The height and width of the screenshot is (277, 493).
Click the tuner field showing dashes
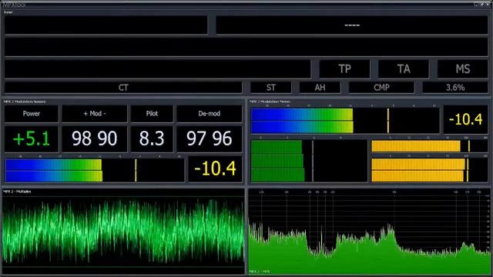pyautogui.click(x=352, y=25)
